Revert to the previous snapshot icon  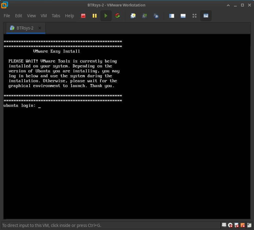pyautogui.click(x=145, y=16)
